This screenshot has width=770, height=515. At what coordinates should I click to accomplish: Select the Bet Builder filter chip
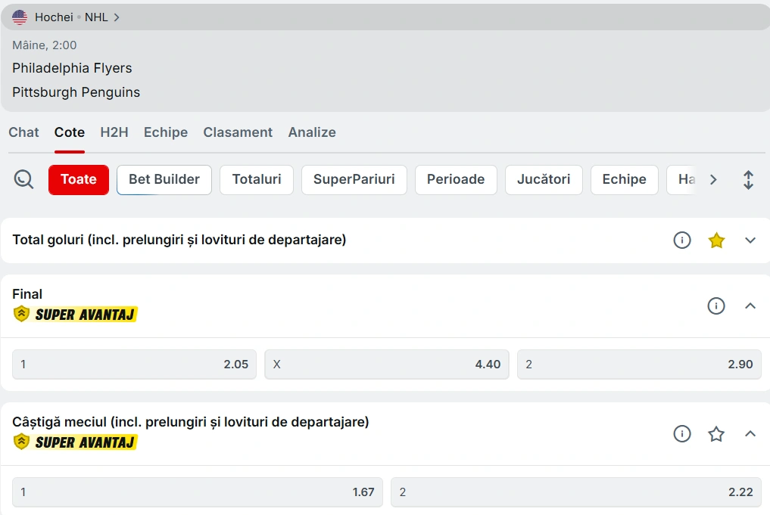(164, 180)
